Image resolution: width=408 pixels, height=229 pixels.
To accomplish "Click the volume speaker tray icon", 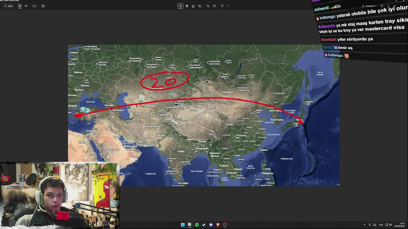I will coord(390,225).
